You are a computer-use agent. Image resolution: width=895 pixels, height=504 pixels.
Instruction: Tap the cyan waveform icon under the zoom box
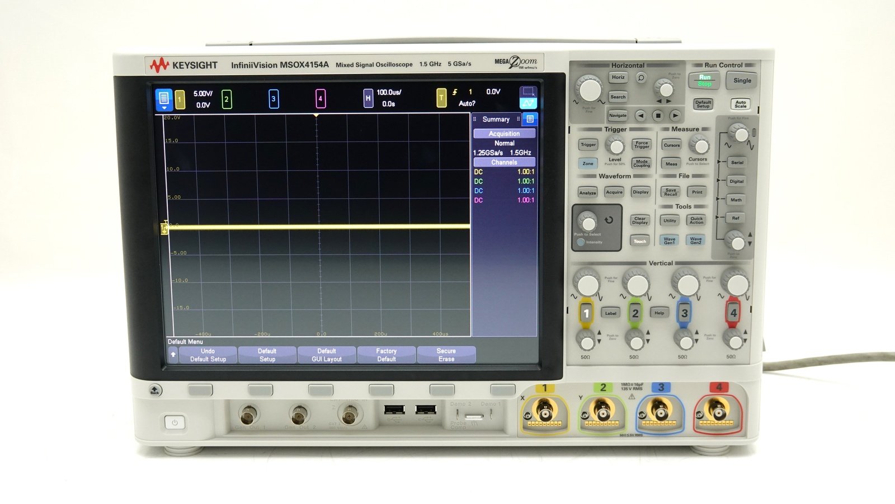(x=528, y=103)
